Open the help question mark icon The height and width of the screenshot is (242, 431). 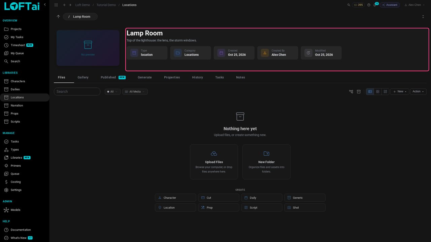click(x=369, y=5)
